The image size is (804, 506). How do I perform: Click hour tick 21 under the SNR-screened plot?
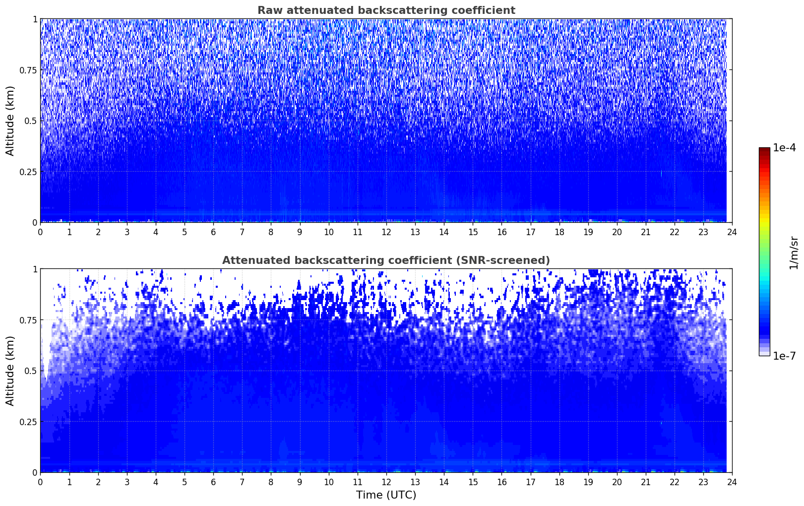click(x=646, y=482)
